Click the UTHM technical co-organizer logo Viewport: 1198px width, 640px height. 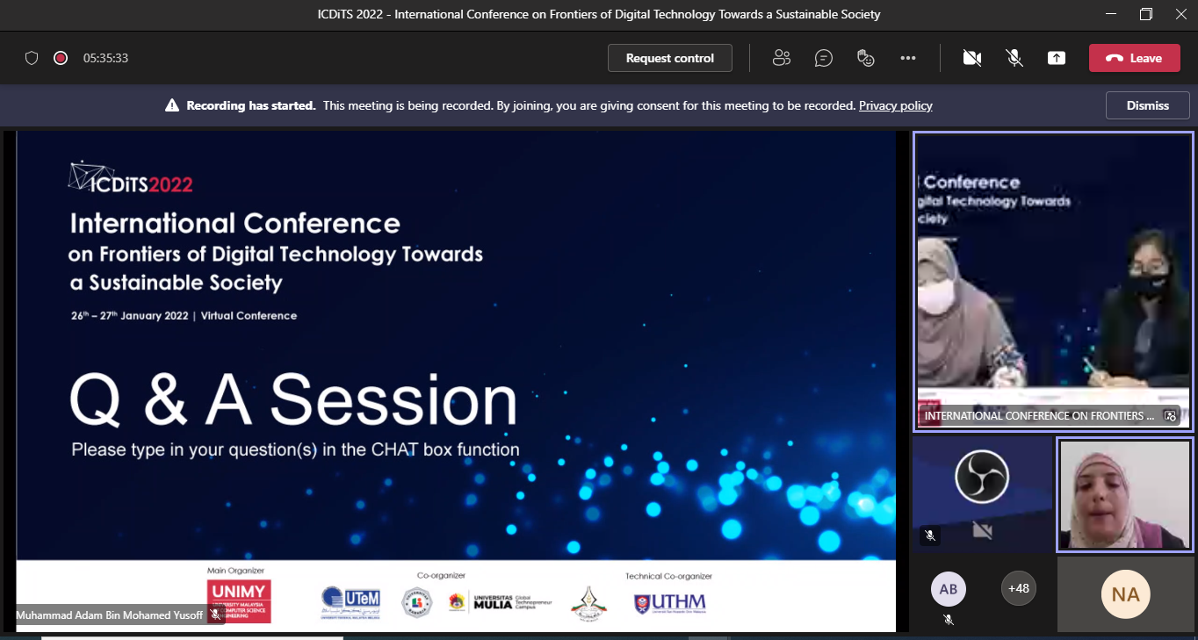(x=669, y=603)
